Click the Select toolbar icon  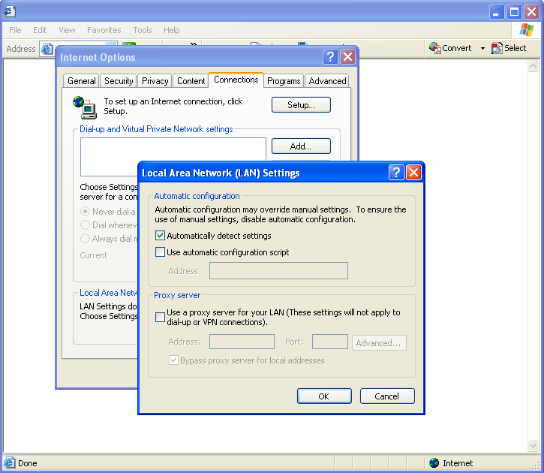tap(497, 48)
